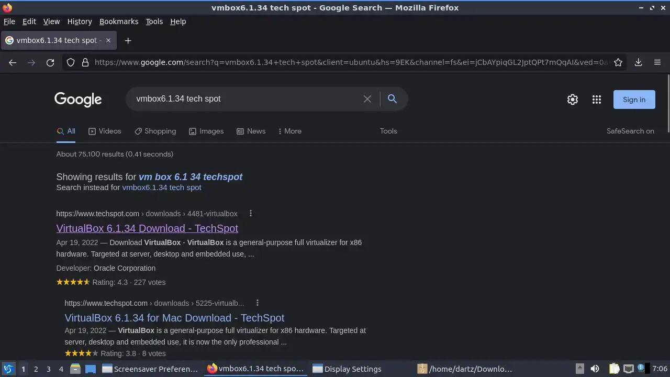
Task: Click into the Google search input field
Action: tap(246, 99)
